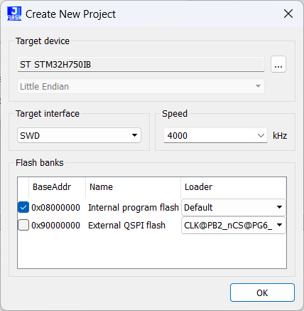Click the J-Flash application icon in title bar
This screenshot has width=304, height=311.
click(x=14, y=14)
